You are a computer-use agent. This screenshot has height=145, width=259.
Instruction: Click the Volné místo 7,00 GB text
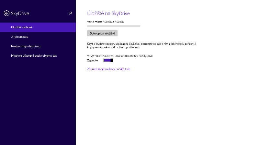coord(105,22)
